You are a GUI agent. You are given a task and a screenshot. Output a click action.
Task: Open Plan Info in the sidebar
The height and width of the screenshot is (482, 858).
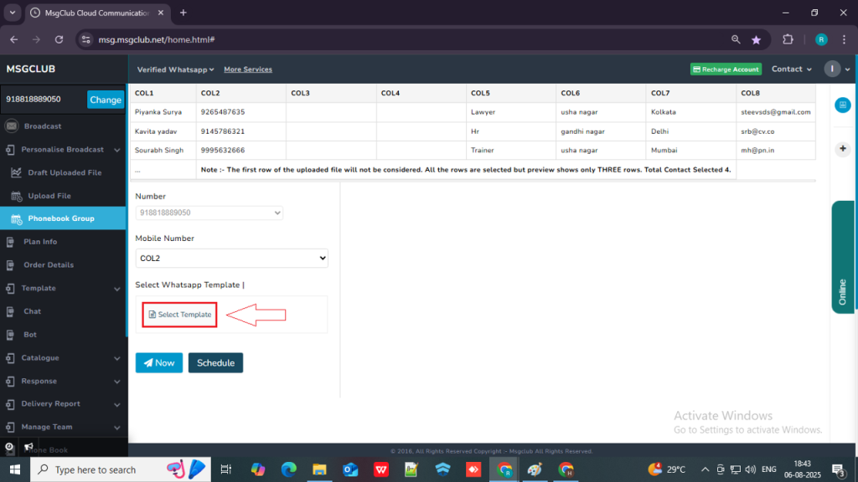click(x=40, y=242)
